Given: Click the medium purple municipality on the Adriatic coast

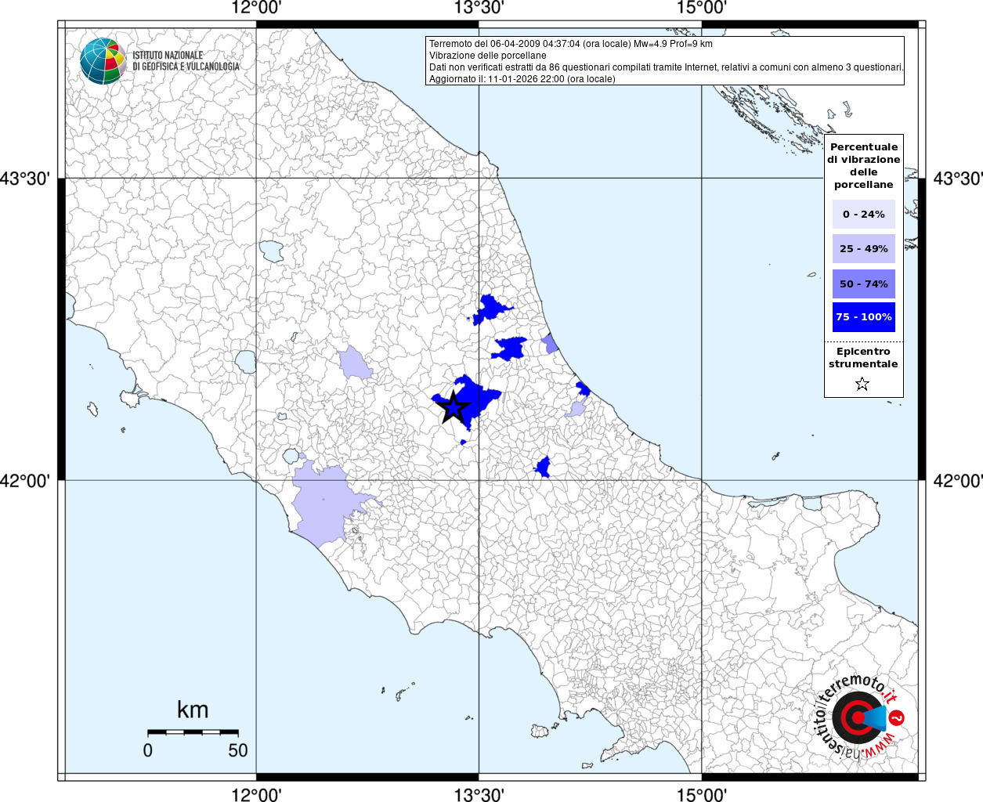Looking at the screenshot, I should coord(550,343).
